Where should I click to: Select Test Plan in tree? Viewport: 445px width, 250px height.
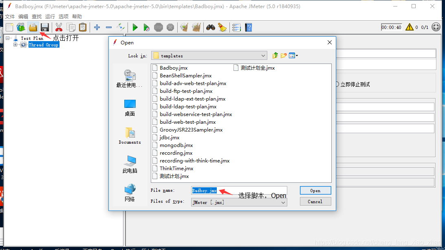32,38
